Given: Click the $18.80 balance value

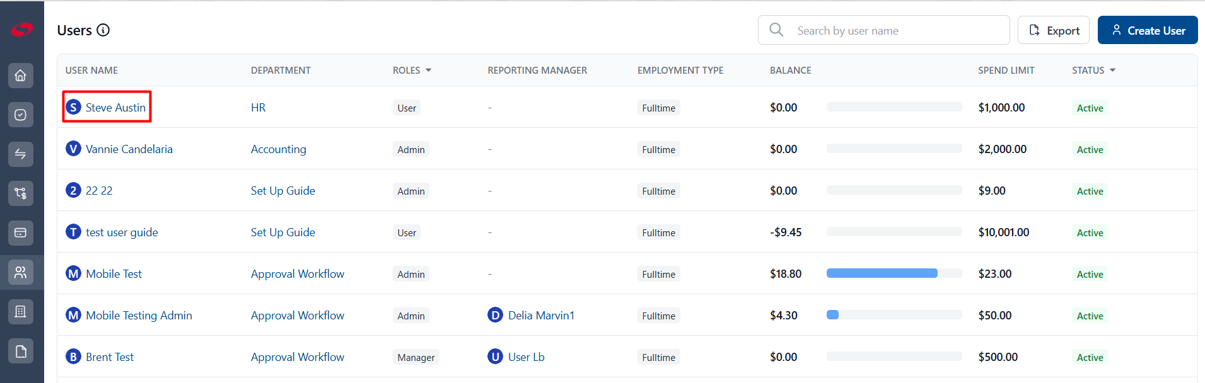Looking at the screenshot, I should 786,274.
